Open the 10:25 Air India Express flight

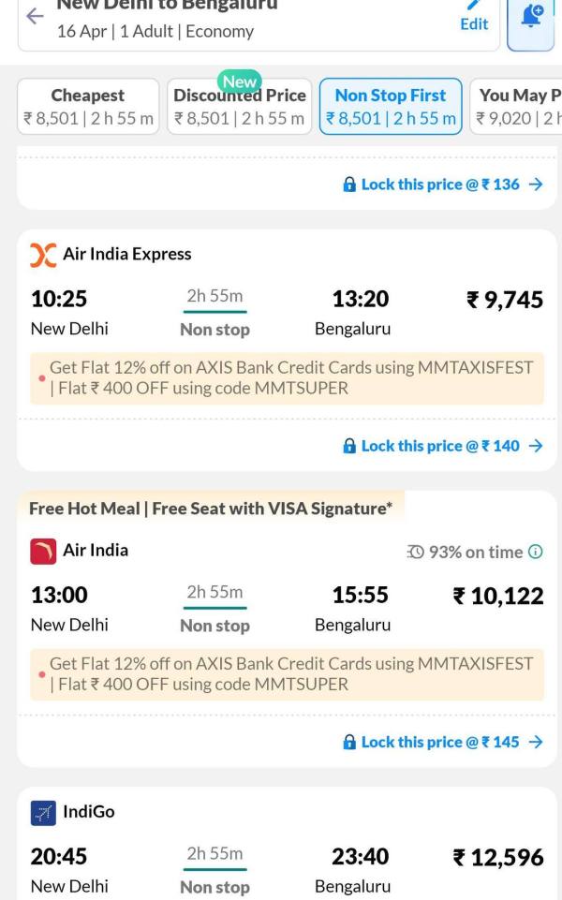click(281, 313)
